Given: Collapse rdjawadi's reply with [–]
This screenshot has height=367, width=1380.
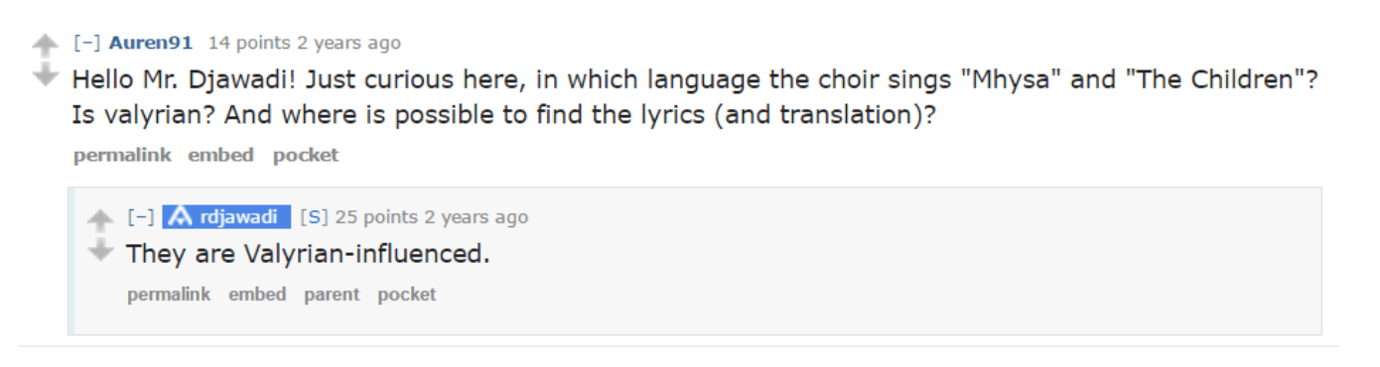Looking at the screenshot, I should [x=142, y=217].
